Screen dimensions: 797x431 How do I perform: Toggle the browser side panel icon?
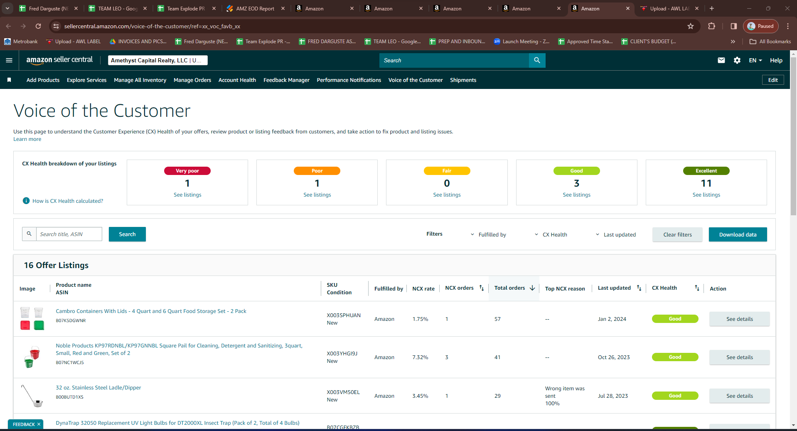734,26
